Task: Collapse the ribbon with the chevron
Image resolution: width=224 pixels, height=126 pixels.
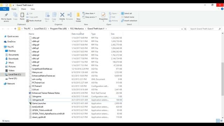Action: [x=218, y=9]
